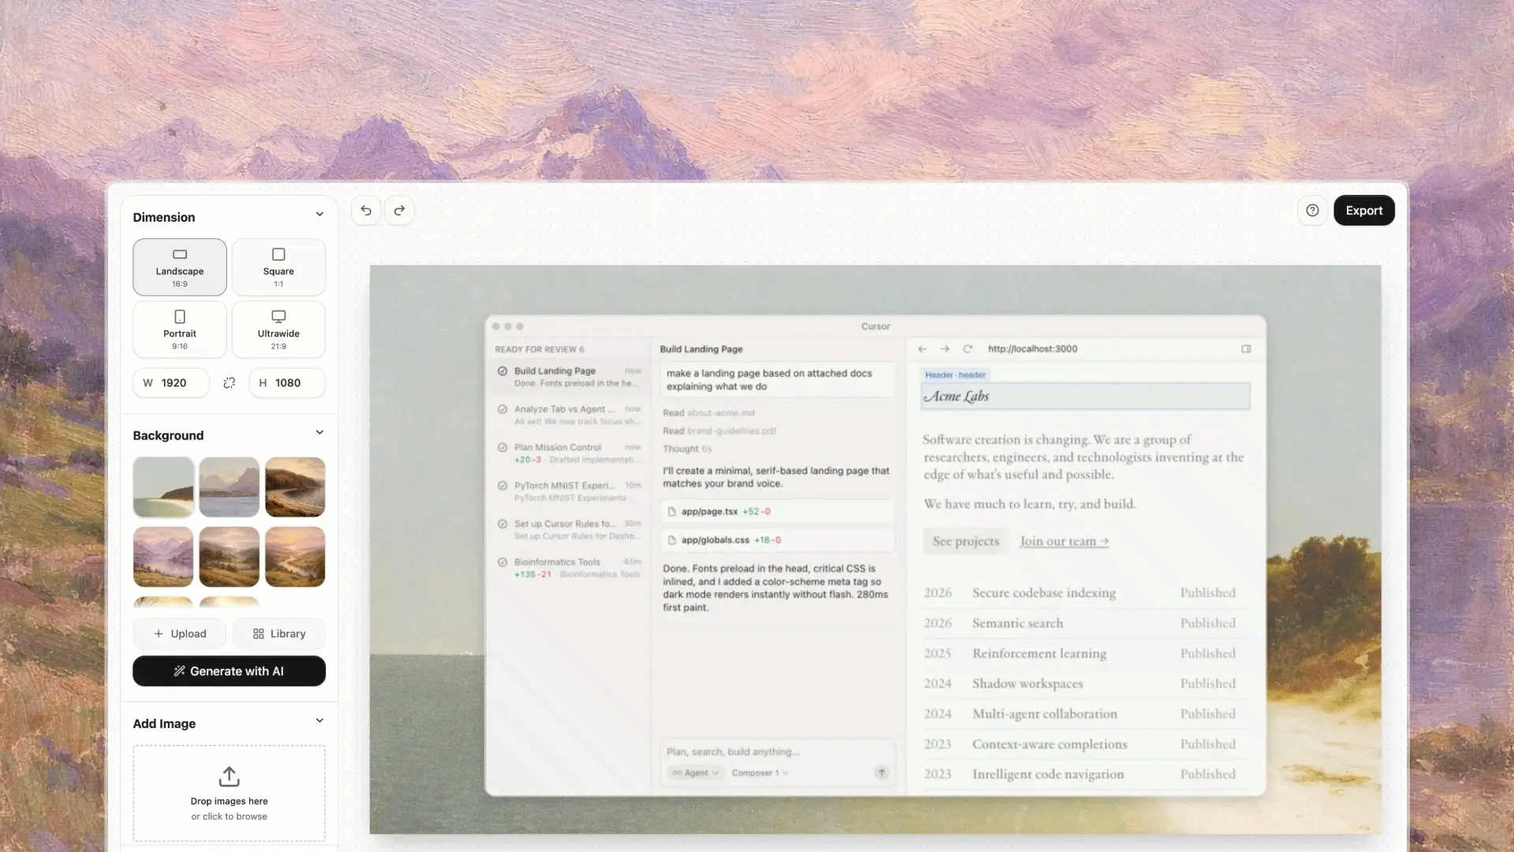This screenshot has width=1514, height=852.
Task: Choose the beach background thumbnail
Action: (162, 487)
